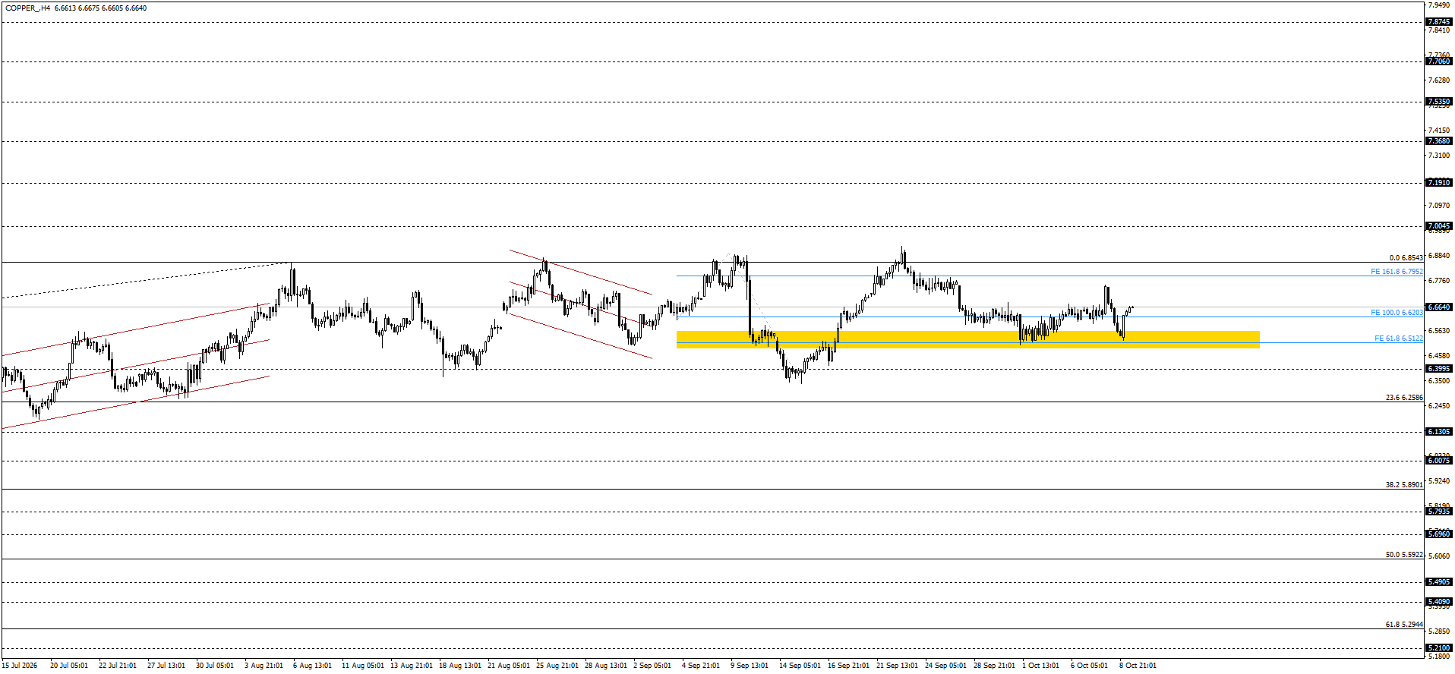Click the yellow highlighted support zone rectangle
1455x674 pixels.
click(967, 339)
